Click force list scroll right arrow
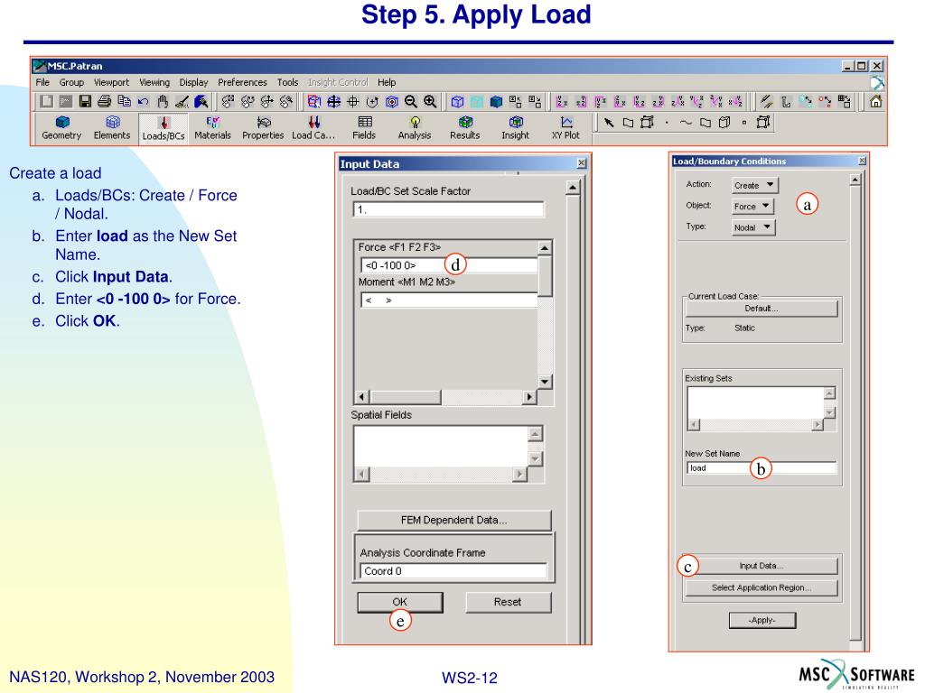Image resolution: width=925 pixels, height=693 pixels. (529, 397)
